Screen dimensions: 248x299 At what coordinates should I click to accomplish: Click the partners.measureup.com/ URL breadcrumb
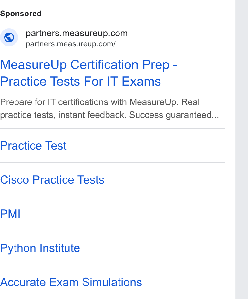[x=71, y=44]
